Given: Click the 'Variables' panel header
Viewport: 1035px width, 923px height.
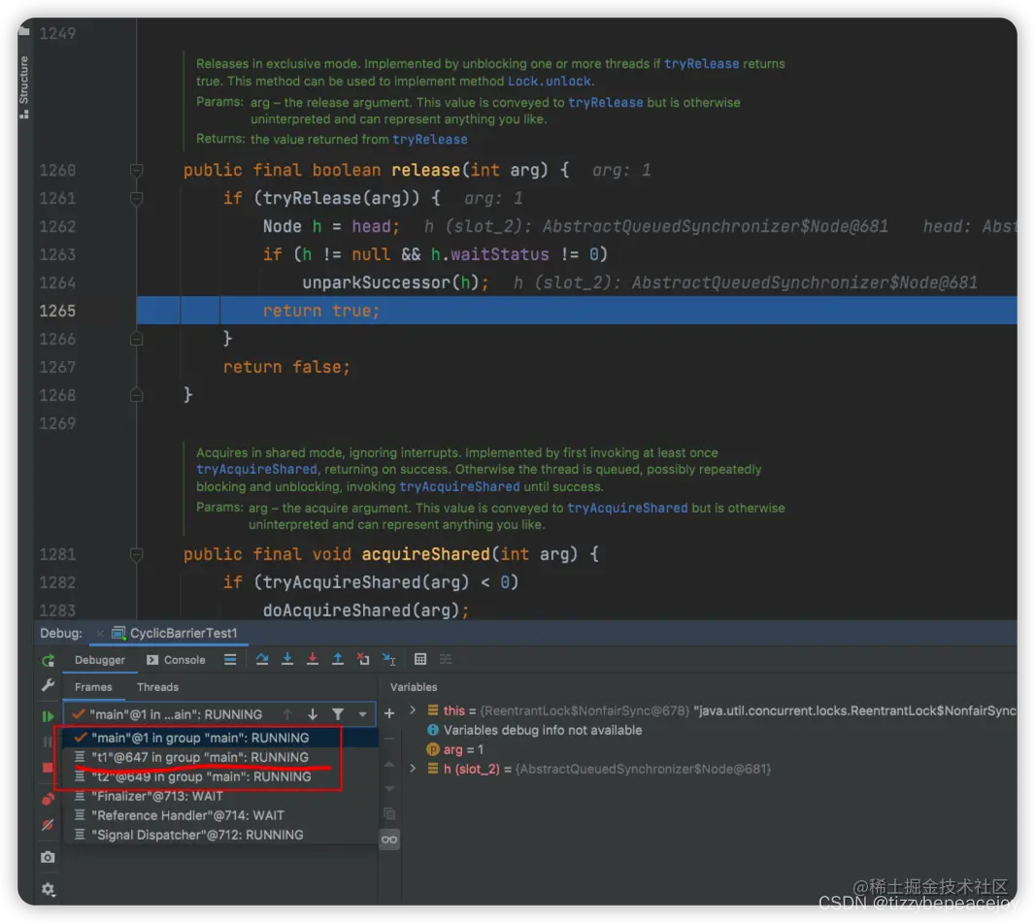Looking at the screenshot, I should pyautogui.click(x=414, y=687).
